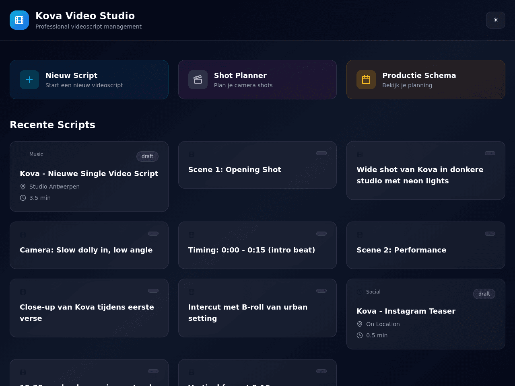Screen dimensions: 515x386
Task: Click draft badge on Kova - Instagram Teaser
Action: click(484, 294)
